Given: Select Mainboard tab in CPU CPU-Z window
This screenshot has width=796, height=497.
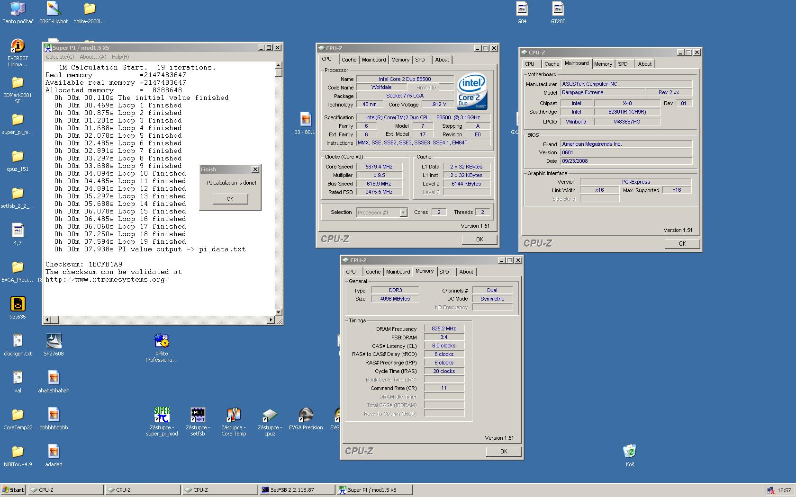Looking at the screenshot, I should coord(374,60).
